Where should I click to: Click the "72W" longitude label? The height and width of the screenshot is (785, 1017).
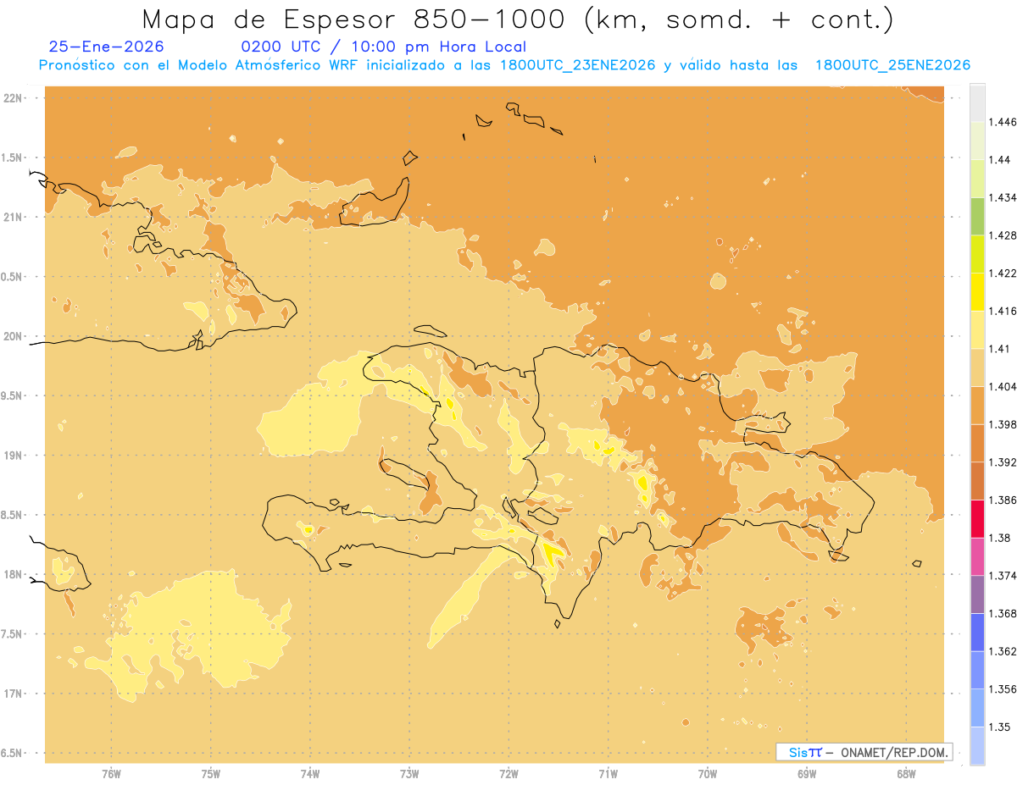pyautogui.click(x=508, y=773)
